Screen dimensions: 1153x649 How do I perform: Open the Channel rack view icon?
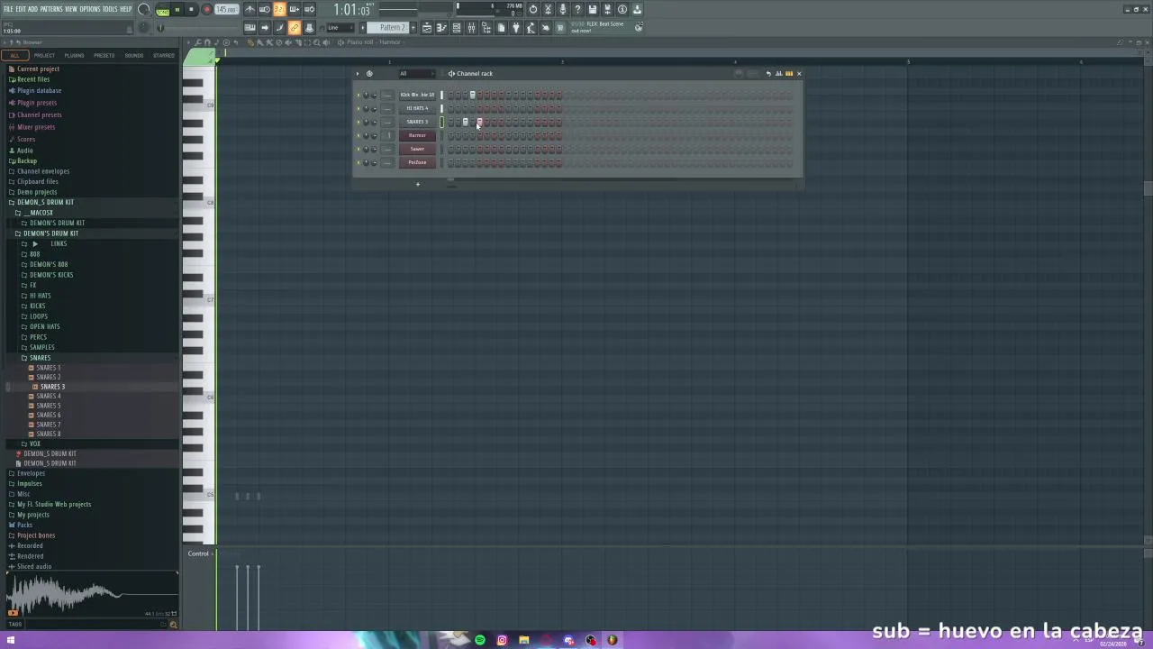pyautogui.click(x=457, y=28)
